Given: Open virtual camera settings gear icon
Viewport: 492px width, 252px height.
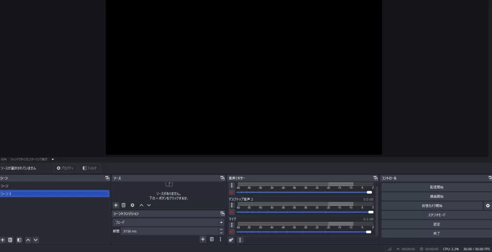Looking at the screenshot, I should pyautogui.click(x=488, y=206).
